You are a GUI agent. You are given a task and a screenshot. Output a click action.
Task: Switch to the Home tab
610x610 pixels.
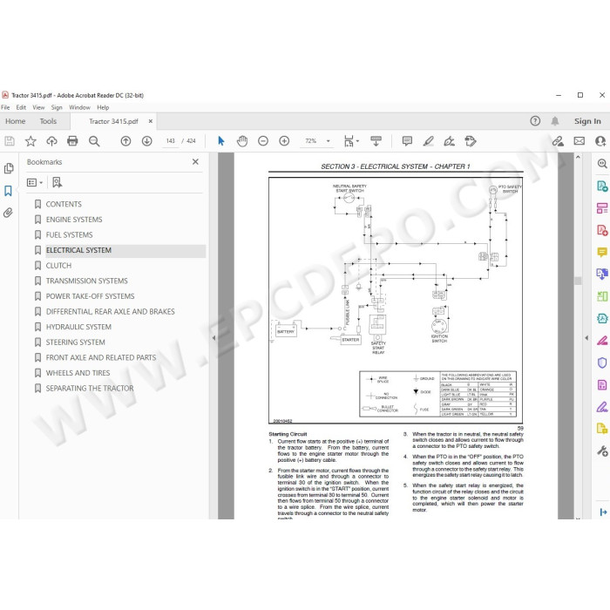(15, 121)
